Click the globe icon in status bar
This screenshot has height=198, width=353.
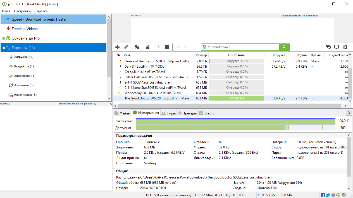(x=333, y=195)
